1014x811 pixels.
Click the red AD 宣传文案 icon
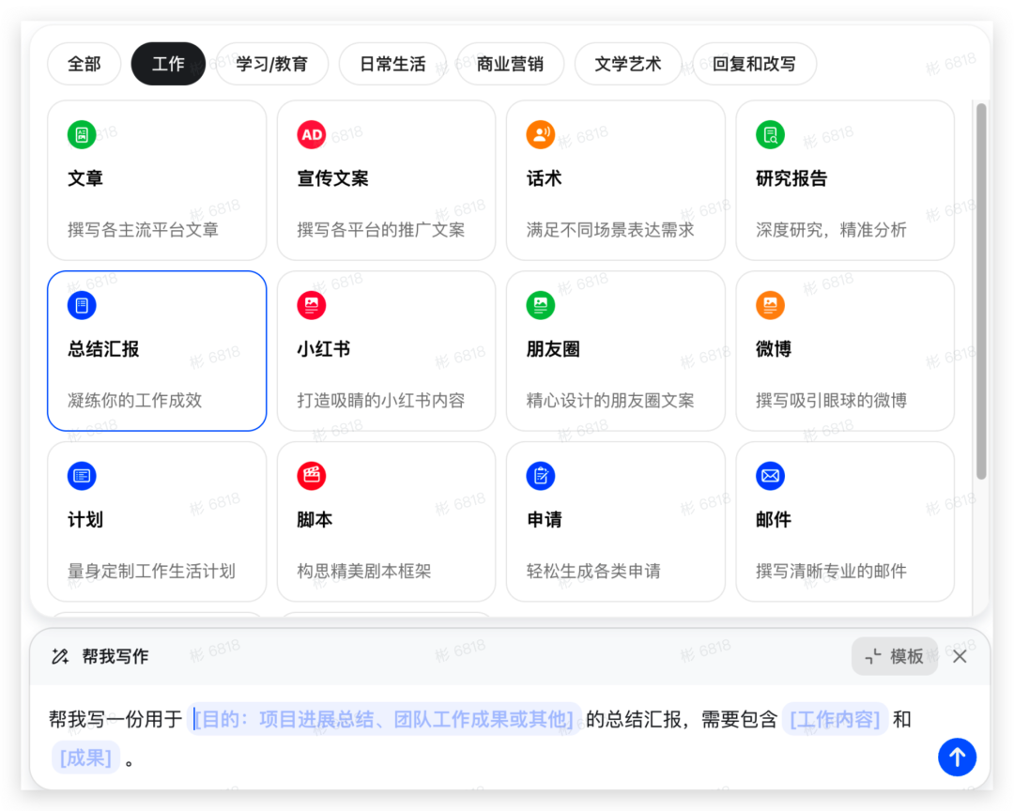click(x=311, y=134)
